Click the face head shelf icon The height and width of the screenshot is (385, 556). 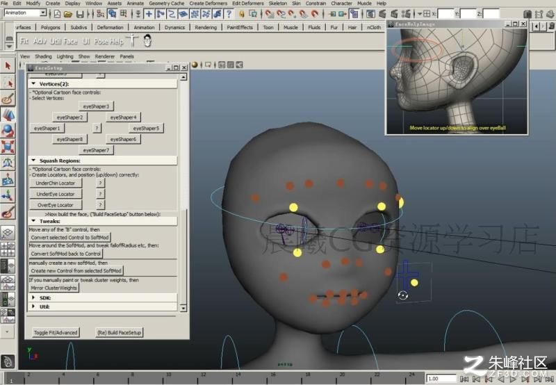[x=148, y=41]
